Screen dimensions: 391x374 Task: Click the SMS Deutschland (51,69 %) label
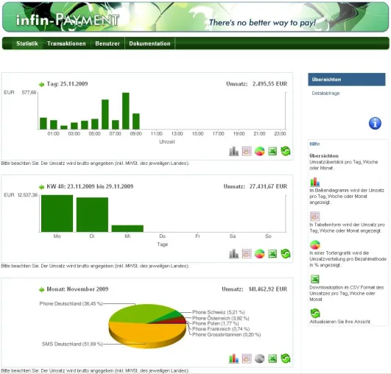tap(72, 344)
